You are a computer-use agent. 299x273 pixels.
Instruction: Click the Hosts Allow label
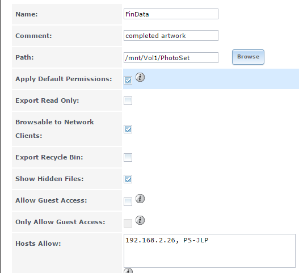pyautogui.click(x=38, y=243)
